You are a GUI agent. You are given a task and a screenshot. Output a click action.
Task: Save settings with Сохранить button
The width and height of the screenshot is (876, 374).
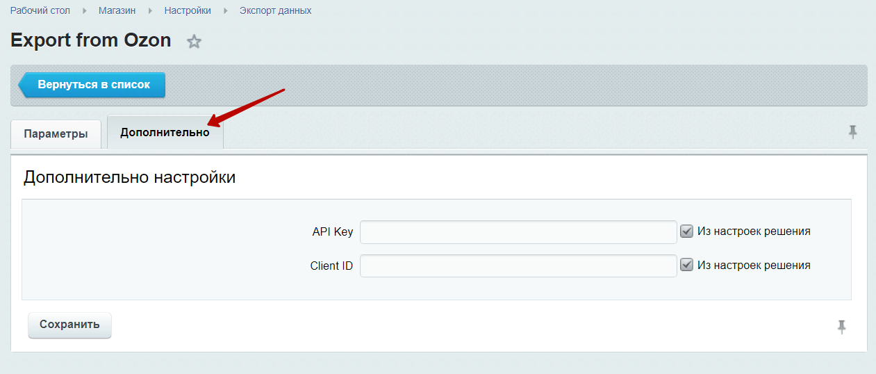coord(69,325)
